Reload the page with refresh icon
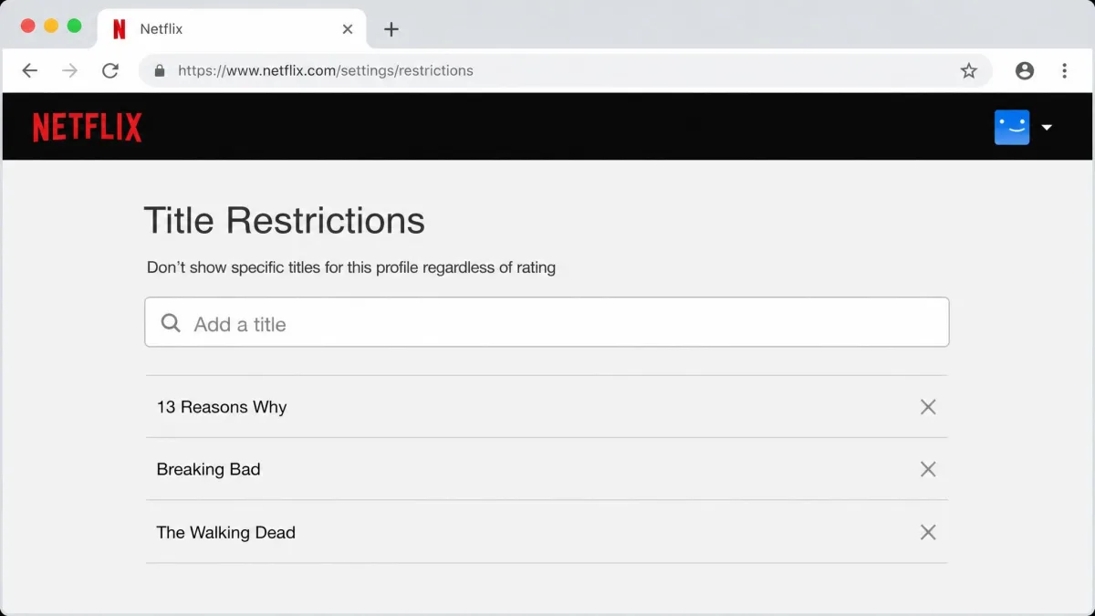This screenshot has height=616, width=1095. 110,70
